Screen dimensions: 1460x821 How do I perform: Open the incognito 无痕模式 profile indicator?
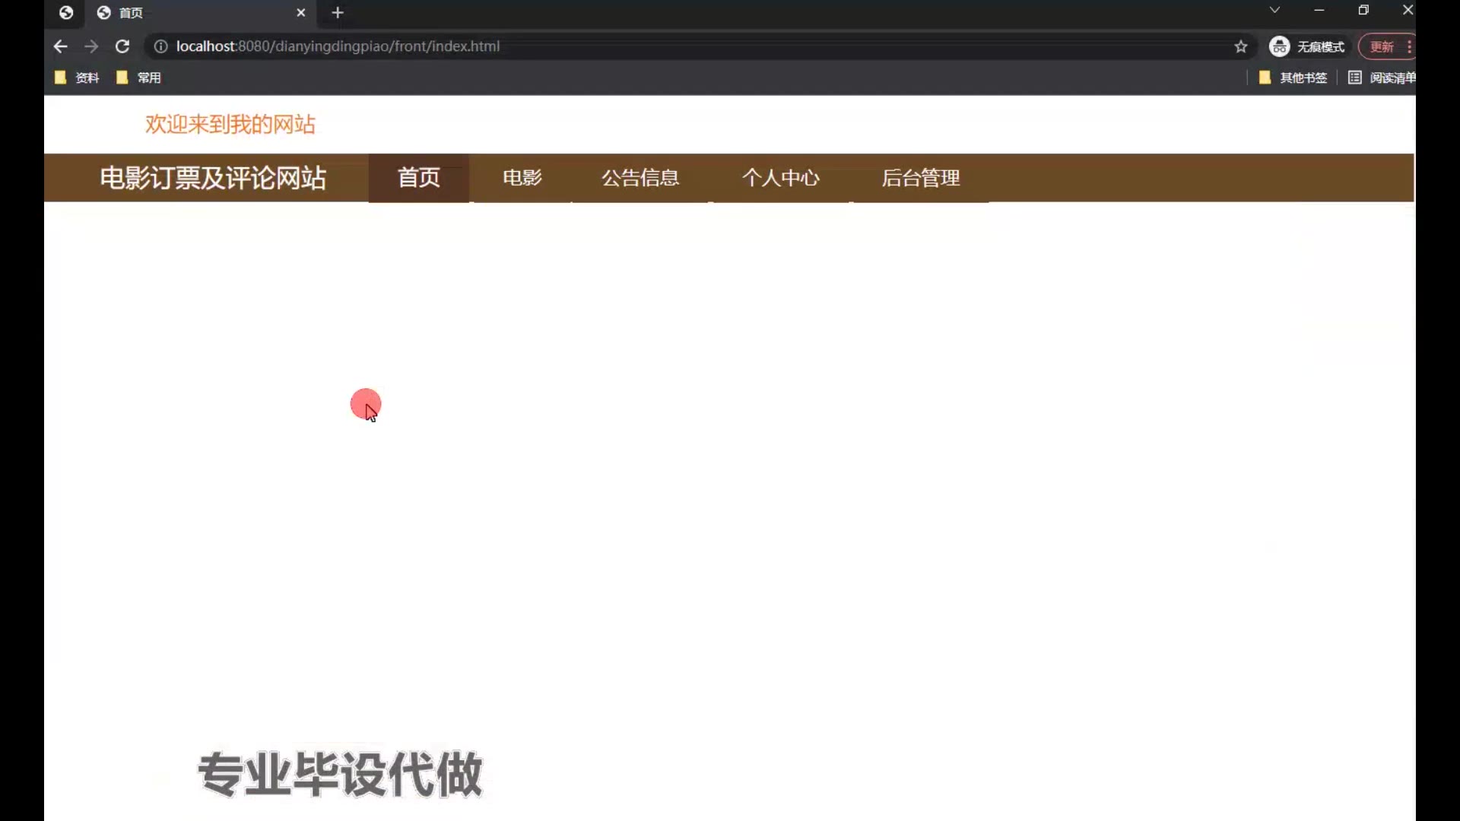[1307, 46]
